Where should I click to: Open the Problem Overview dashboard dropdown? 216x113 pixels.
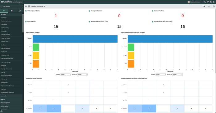pyautogui.click(x=44, y=6)
